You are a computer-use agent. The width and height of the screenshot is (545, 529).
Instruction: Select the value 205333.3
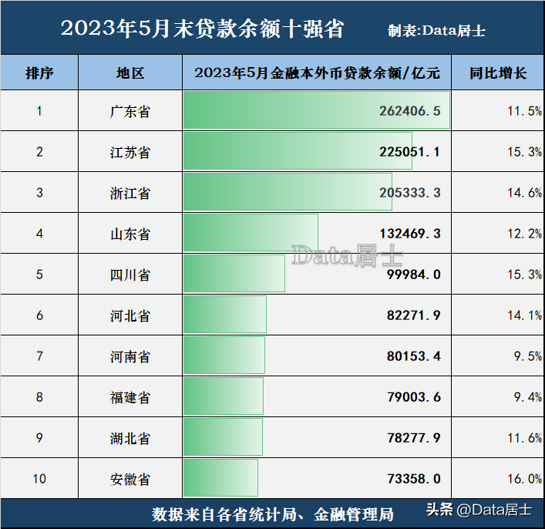point(410,193)
